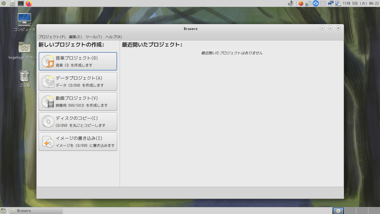Select the コンピュータ desktop icon
Screen dimensions: 380x214
pos(24,23)
